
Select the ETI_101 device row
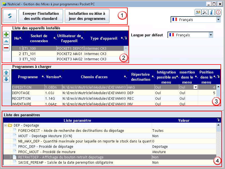coord(68,54)
